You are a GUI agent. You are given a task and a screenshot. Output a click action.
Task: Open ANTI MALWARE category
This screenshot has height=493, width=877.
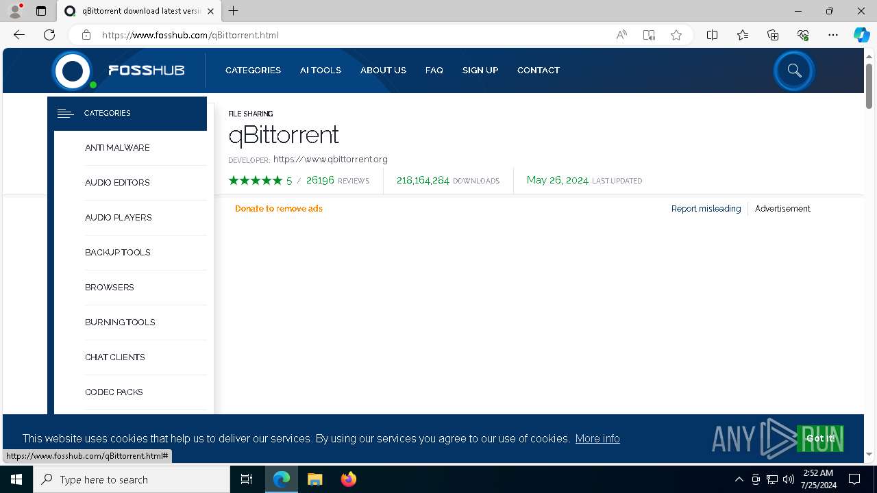click(x=117, y=148)
